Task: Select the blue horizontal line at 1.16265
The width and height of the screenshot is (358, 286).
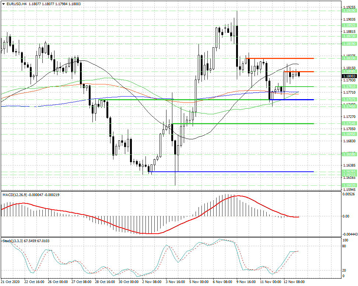Action: (x=231, y=171)
